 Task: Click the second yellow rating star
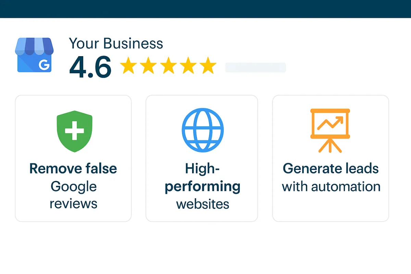(x=148, y=66)
